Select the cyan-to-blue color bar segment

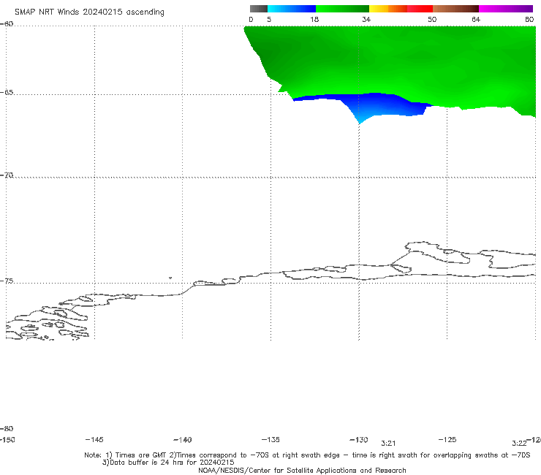point(292,9)
